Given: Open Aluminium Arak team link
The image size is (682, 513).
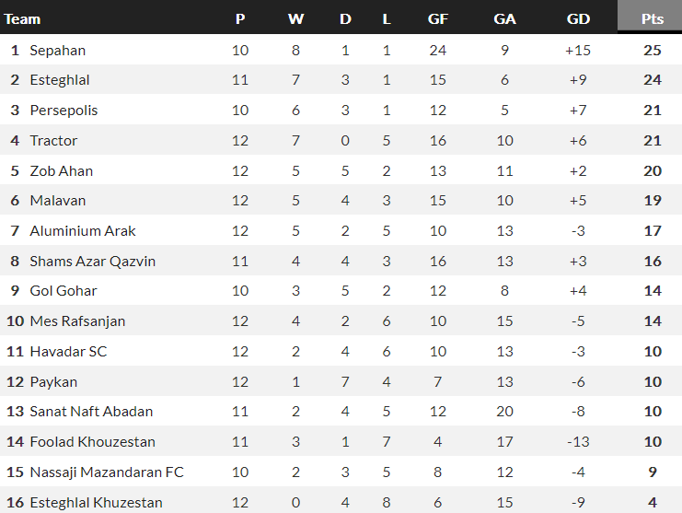Looking at the screenshot, I should point(83,230).
